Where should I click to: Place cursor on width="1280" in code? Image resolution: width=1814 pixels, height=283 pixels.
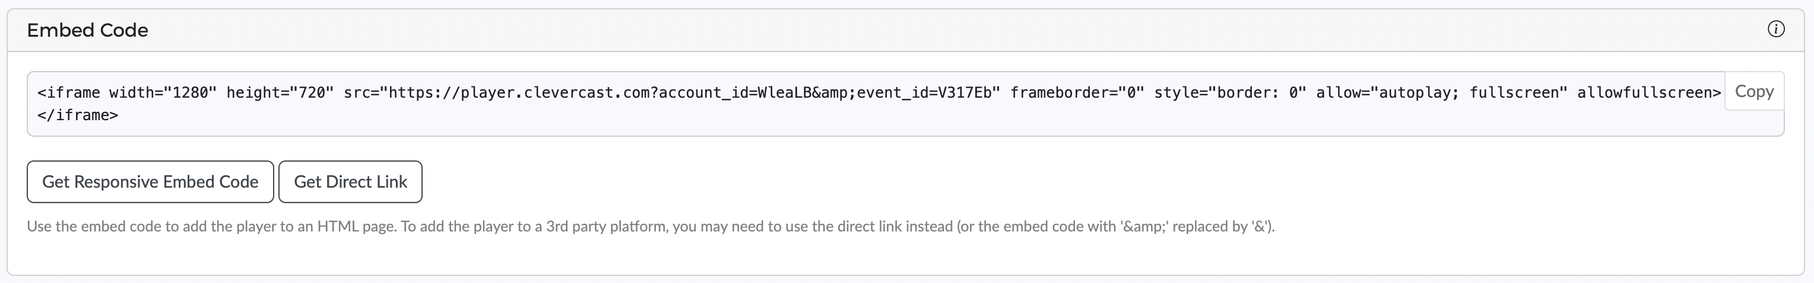(x=163, y=93)
